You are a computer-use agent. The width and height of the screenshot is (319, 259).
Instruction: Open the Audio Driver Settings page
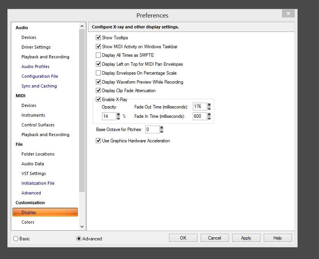pyautogui.click(x=36, y=47)
